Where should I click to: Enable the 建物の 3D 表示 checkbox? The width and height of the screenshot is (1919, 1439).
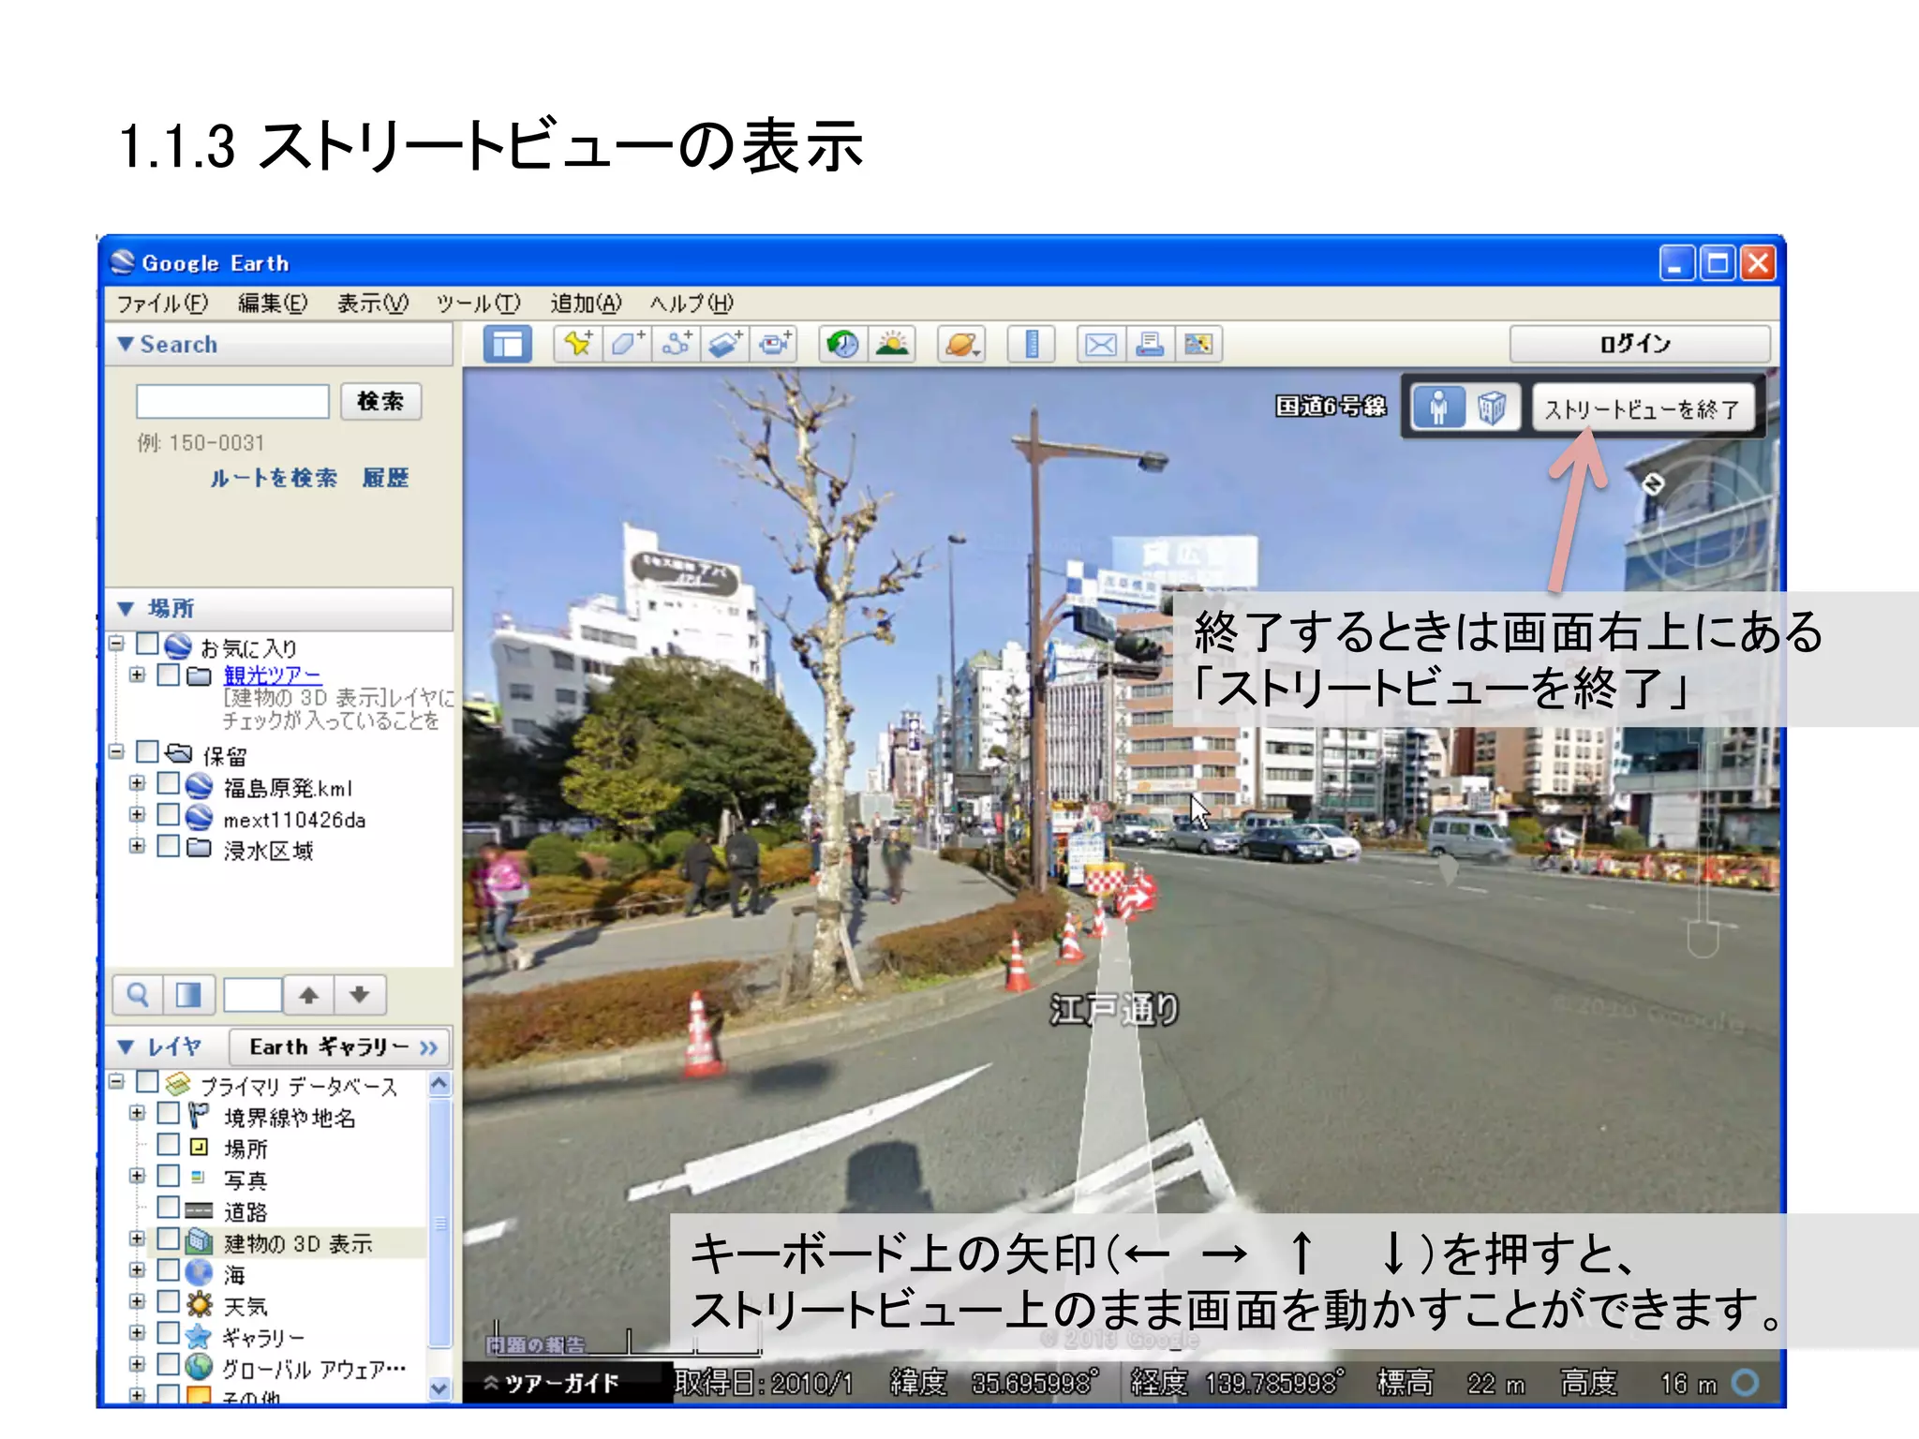point(169,1239)
